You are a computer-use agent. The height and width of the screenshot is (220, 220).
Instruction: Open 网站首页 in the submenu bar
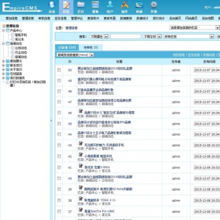pyautogui.click(x=191, y=18)
